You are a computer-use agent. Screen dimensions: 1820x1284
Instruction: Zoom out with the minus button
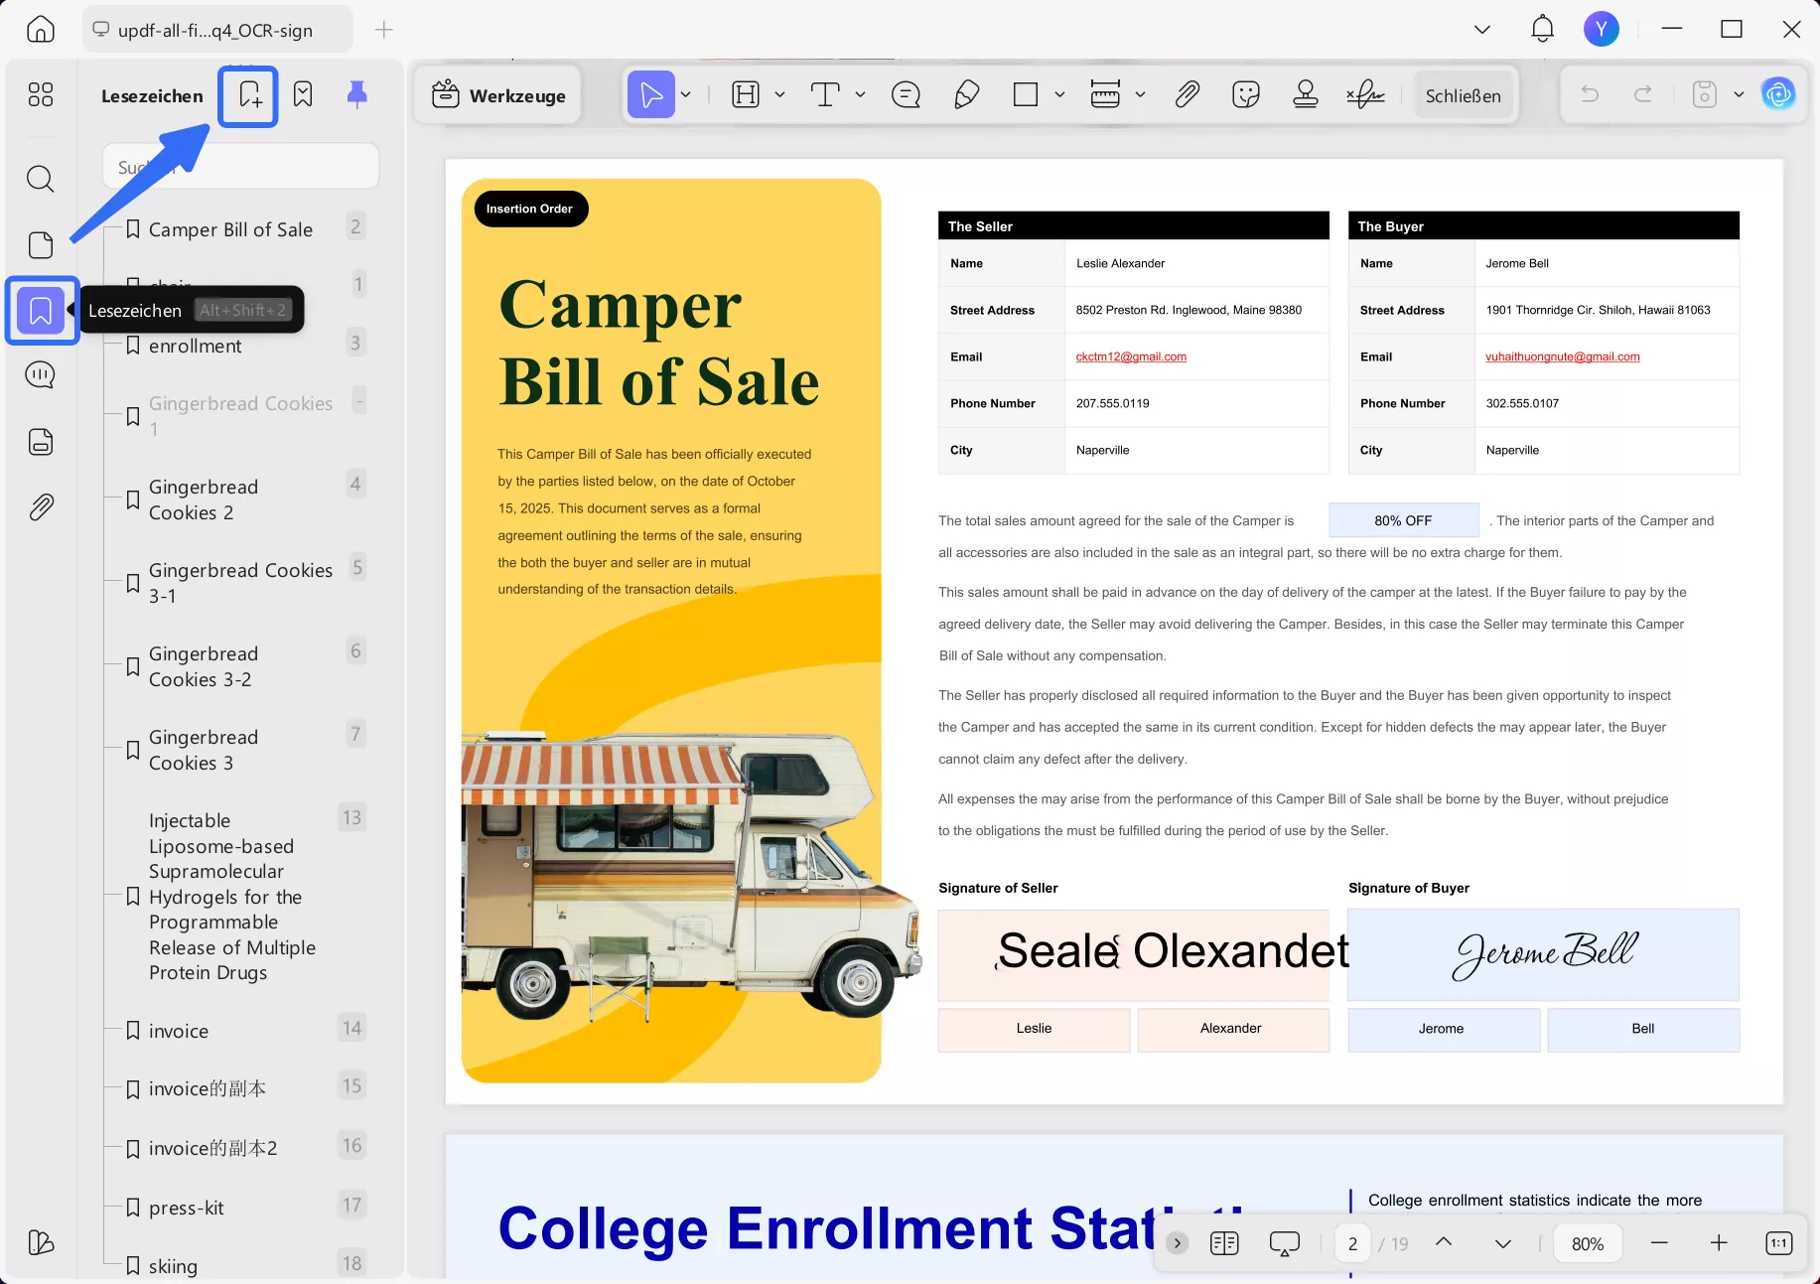(1659, 1243)
